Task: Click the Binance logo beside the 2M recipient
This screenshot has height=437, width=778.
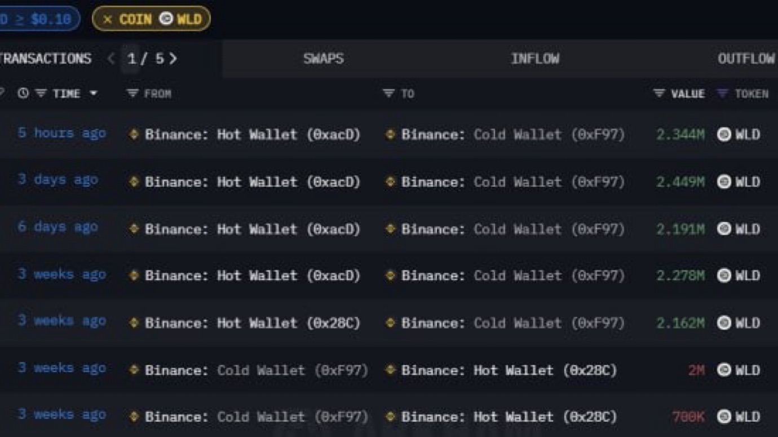Action: tap(390, 370)
